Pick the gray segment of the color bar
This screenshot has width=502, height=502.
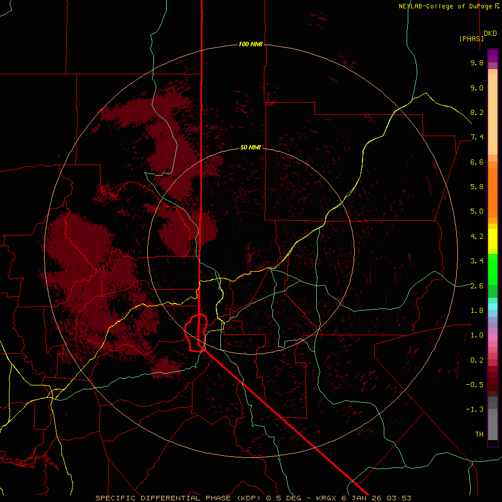493,419
